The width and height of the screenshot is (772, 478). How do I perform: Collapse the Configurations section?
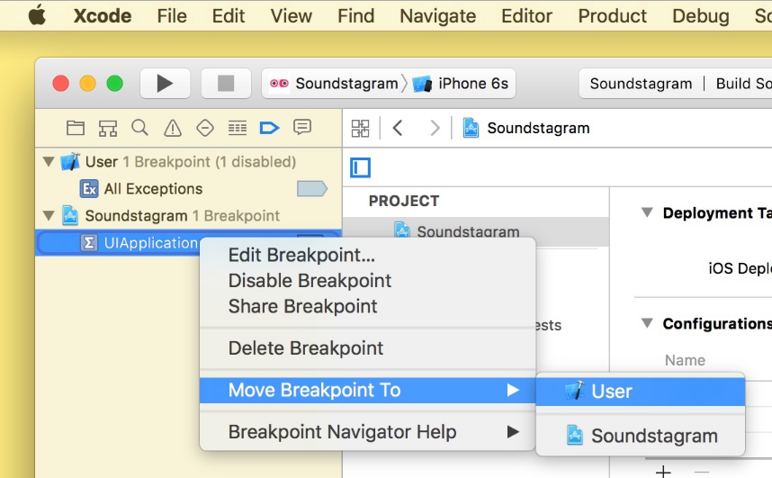click(x=647, y=323)
